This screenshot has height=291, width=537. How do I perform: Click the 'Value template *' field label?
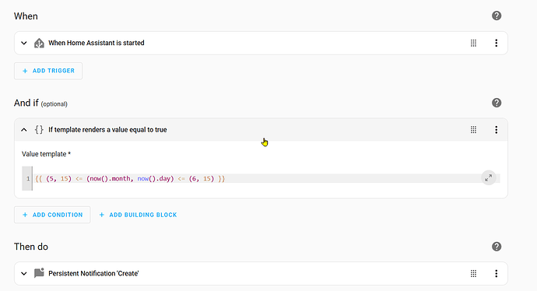pyautogui.click(x=46, y=154)
